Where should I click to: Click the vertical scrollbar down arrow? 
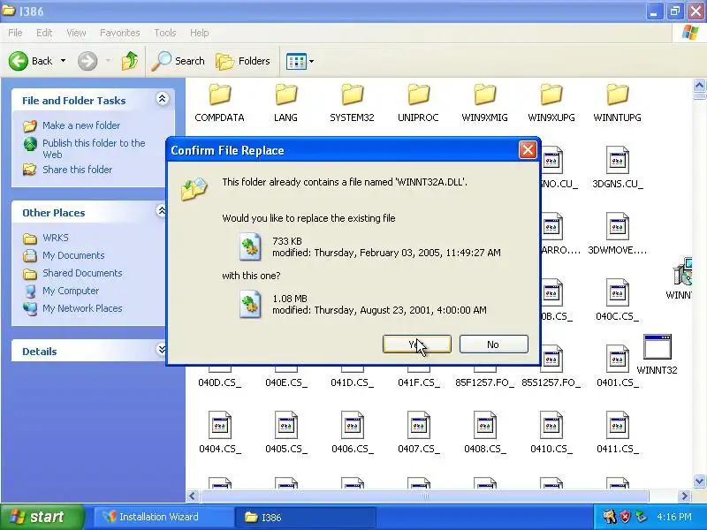tap(699, 481)
